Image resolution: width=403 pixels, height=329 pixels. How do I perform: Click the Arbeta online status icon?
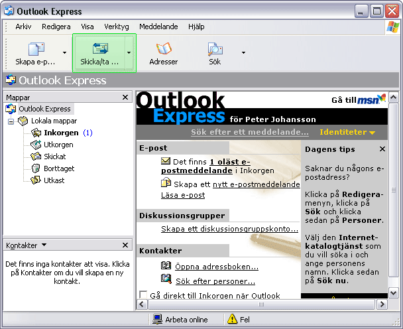pos(158,319)
